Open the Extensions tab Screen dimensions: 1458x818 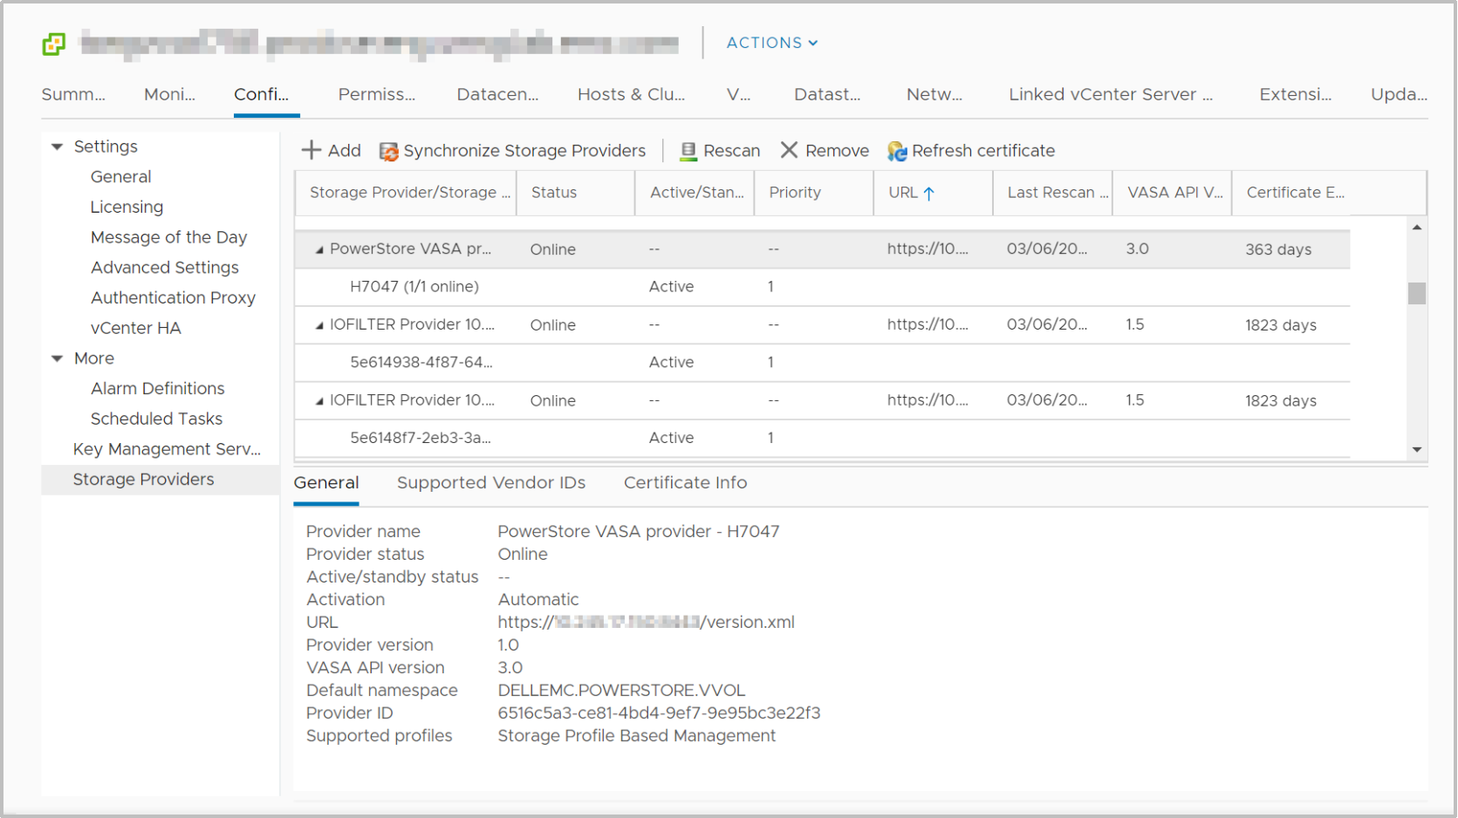coord(1296,94)
